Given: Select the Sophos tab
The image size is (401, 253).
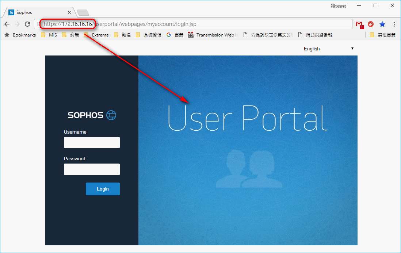Looking at the screenshot, I should click(40, 12).
